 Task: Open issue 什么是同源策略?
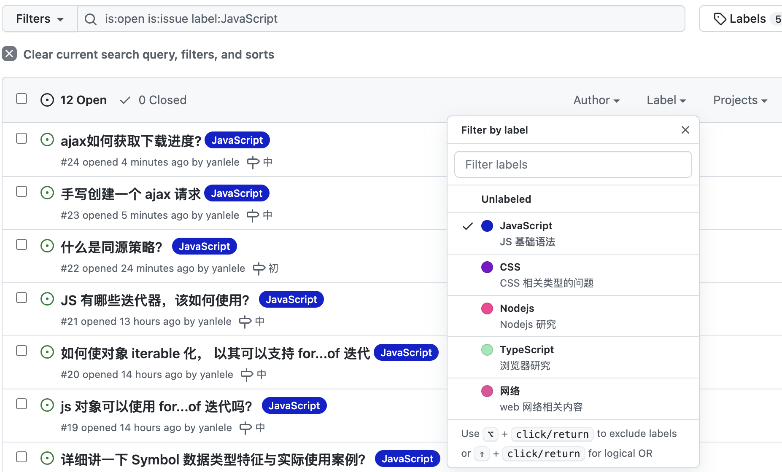coord(112,247)
